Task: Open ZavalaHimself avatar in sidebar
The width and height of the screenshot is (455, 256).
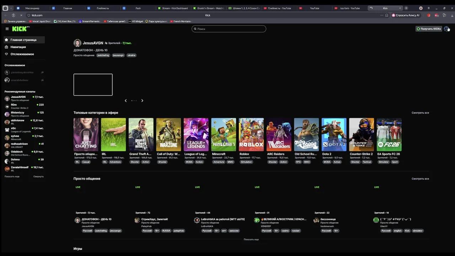Action: (7, 169)
